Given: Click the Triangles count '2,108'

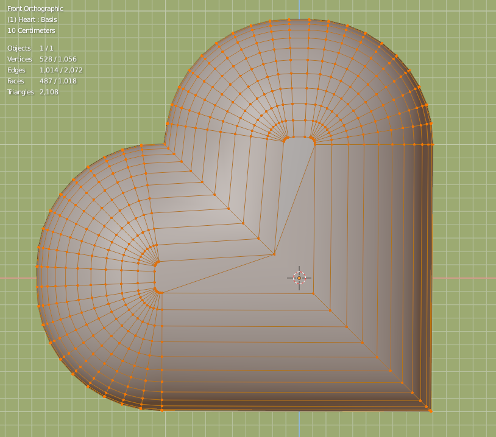Looking at the screenshot, I should pos(49,92).
